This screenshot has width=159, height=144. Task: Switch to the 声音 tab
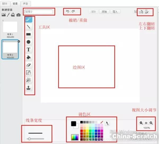[x=25, y=4]
